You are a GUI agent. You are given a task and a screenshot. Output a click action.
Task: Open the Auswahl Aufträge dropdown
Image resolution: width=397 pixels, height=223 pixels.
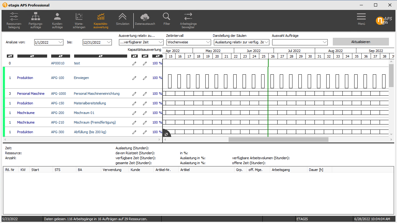(325, 42)
